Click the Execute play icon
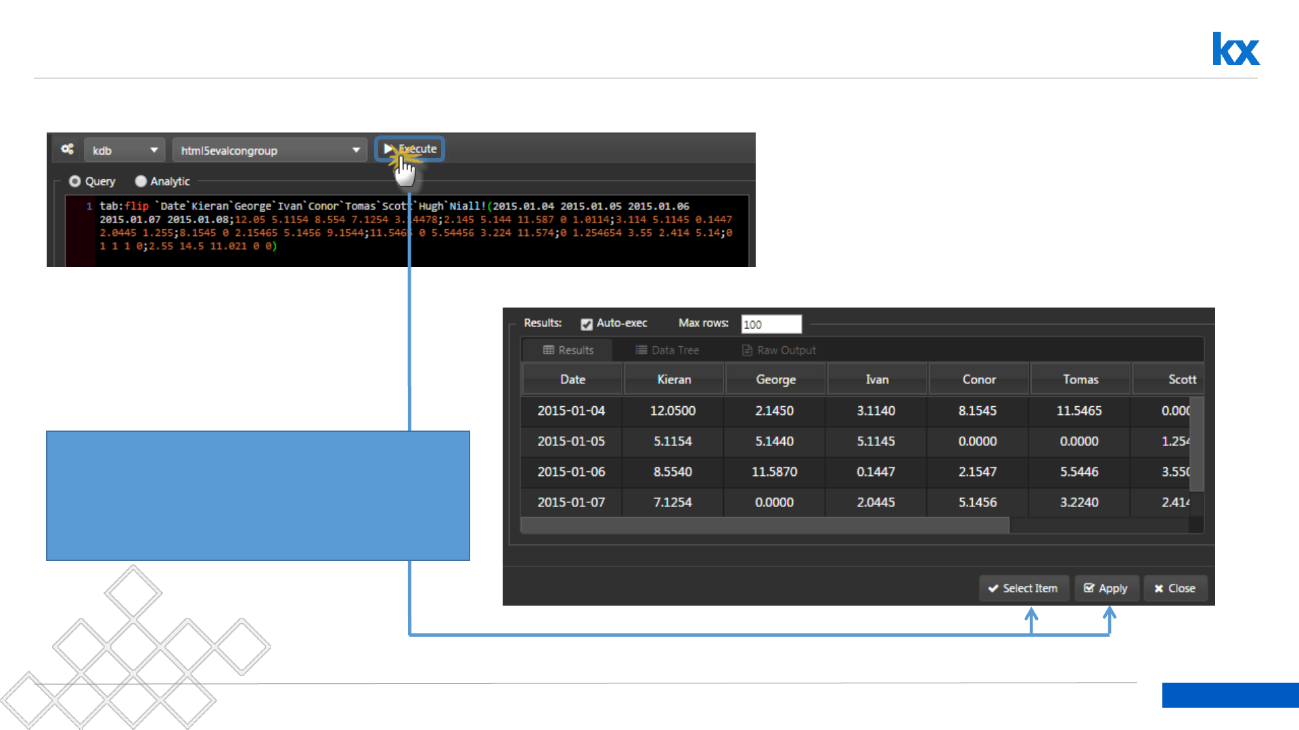1299x730 pixels. click(388, 149)
